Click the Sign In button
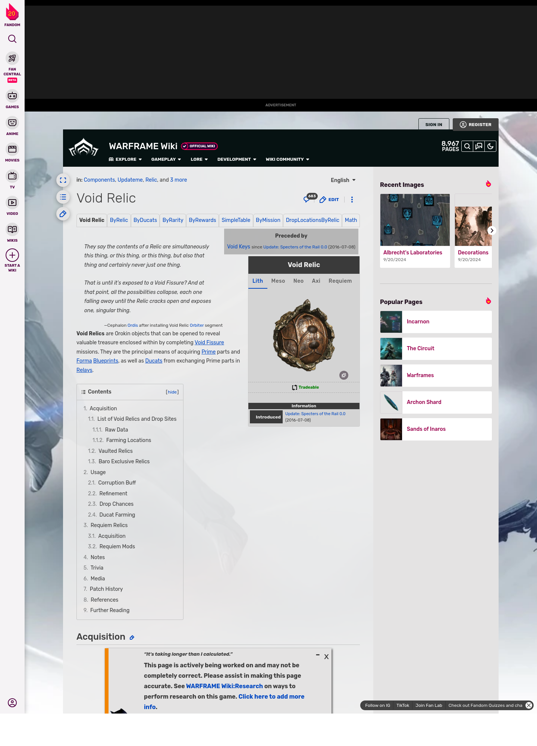The image size is (537, 746). [x=434, y=125]
